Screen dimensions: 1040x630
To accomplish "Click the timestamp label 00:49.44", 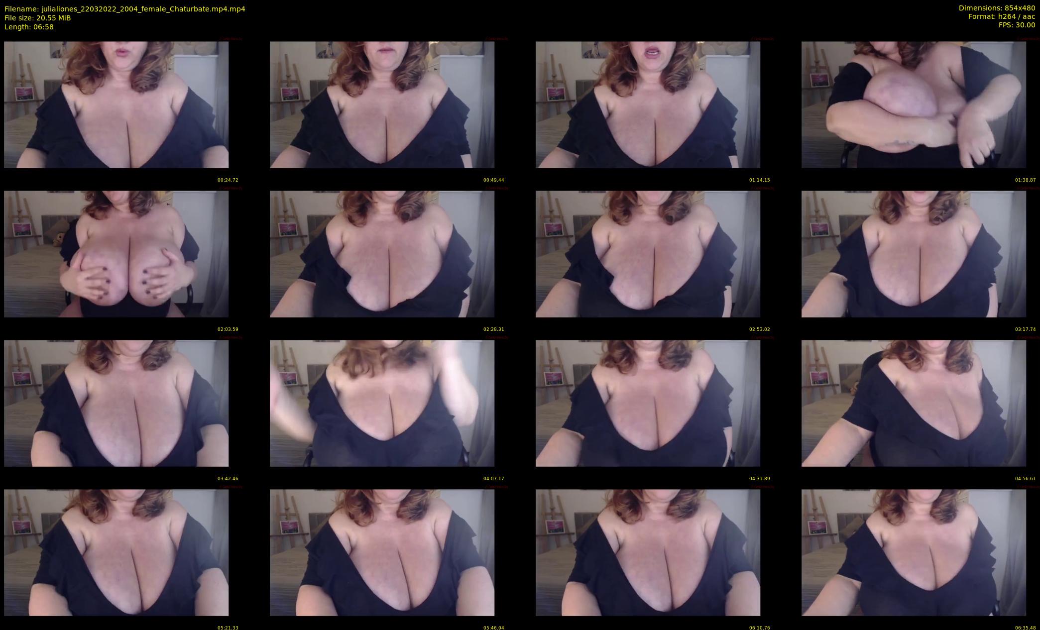I will (494, 180).
